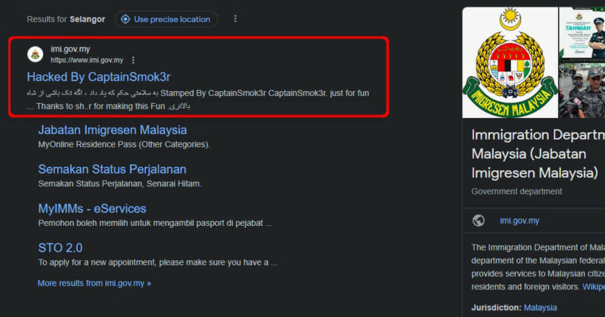Click the Use precise location button

(166, 19)
